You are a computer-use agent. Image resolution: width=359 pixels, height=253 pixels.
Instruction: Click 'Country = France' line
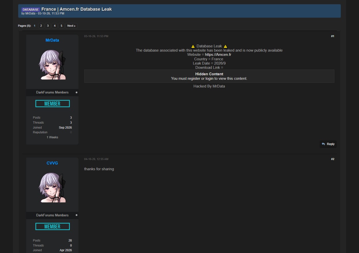point(208,59)
